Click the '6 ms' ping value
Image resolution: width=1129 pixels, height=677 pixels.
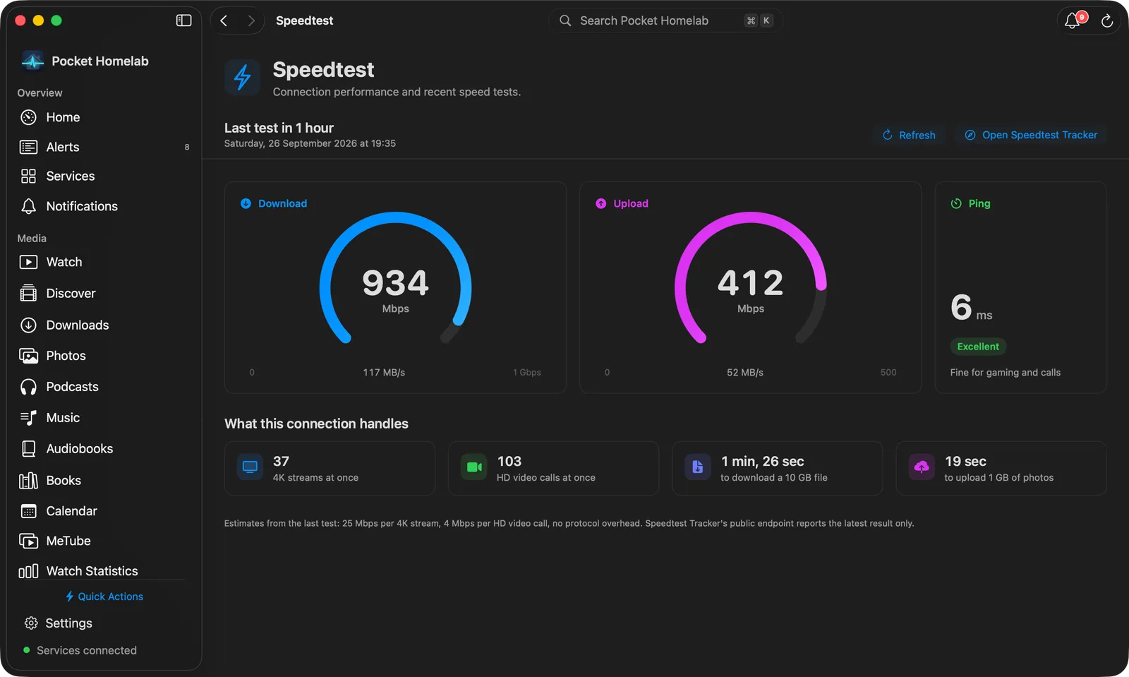coord(971,307)
